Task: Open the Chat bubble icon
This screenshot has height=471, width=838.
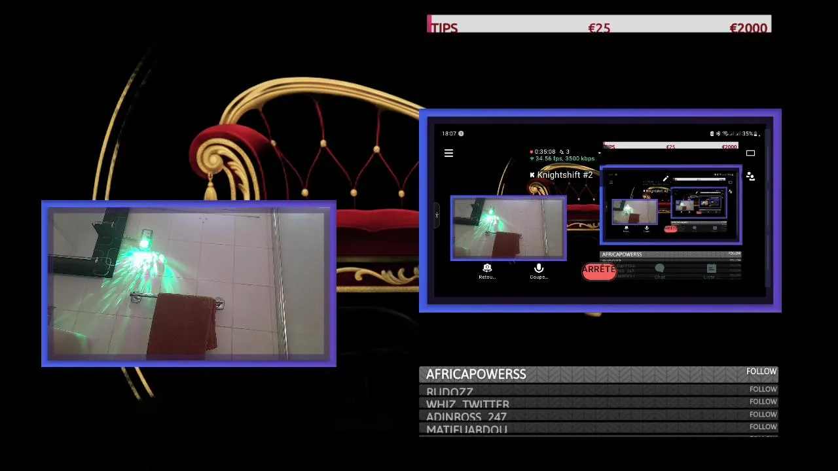Action: (x=660, y=269)
